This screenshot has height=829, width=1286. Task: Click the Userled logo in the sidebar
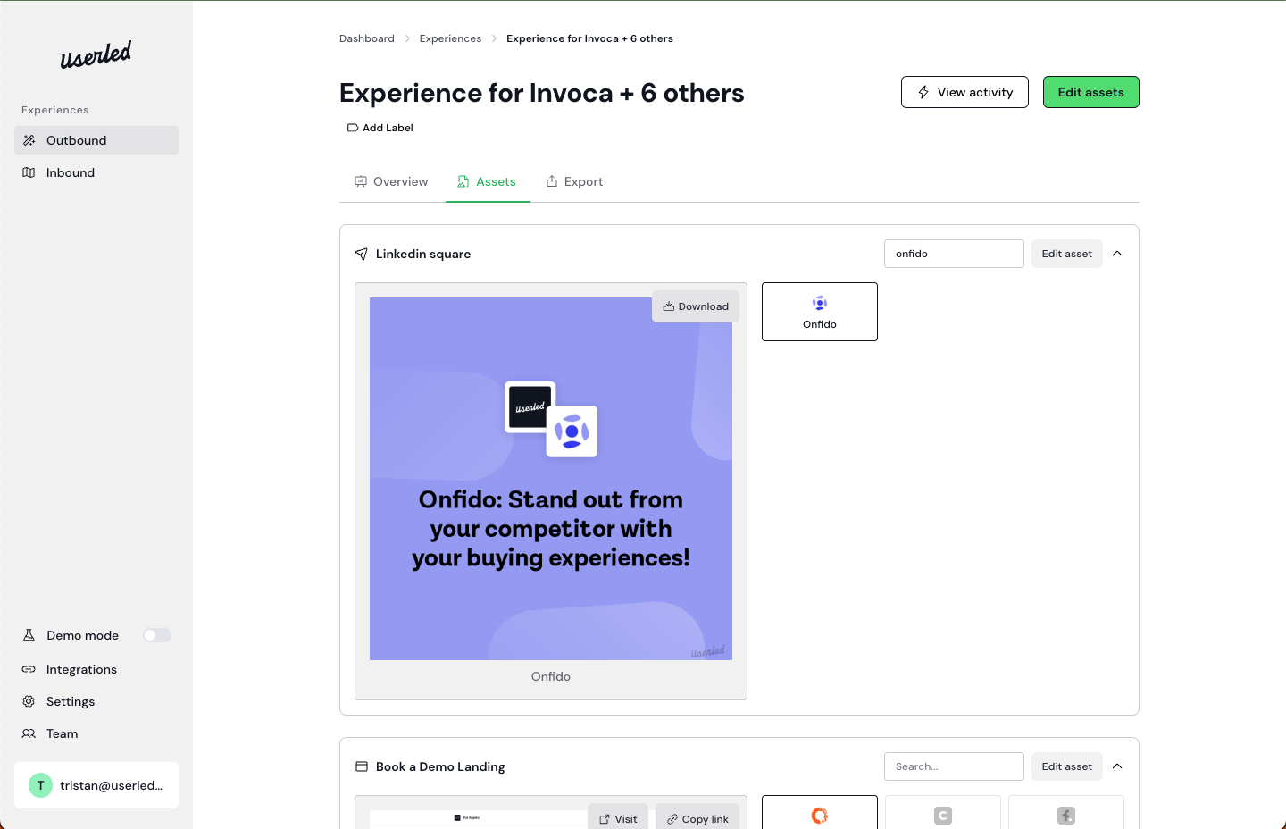(x=96, y=55)
